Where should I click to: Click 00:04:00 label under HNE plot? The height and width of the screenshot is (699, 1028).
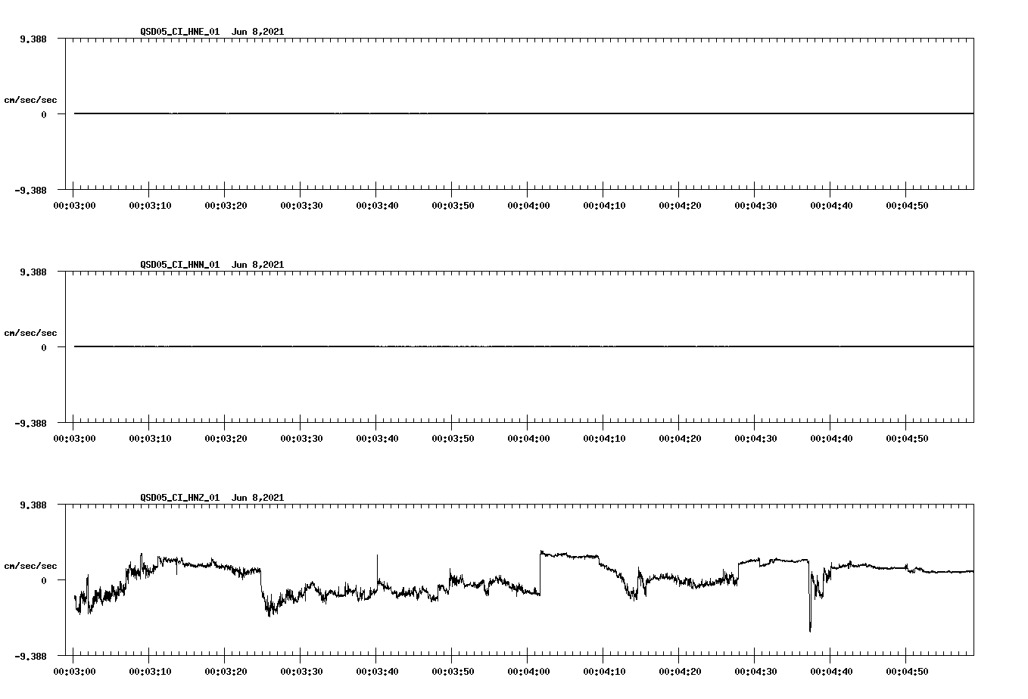[x=528, y=205]
